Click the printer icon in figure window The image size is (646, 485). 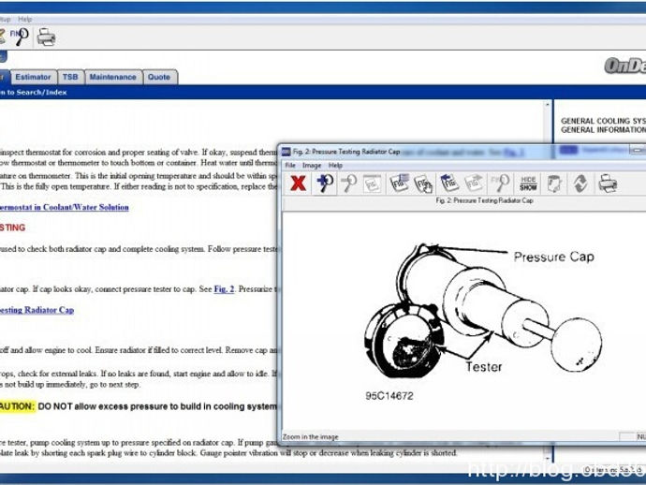point(608,184)
